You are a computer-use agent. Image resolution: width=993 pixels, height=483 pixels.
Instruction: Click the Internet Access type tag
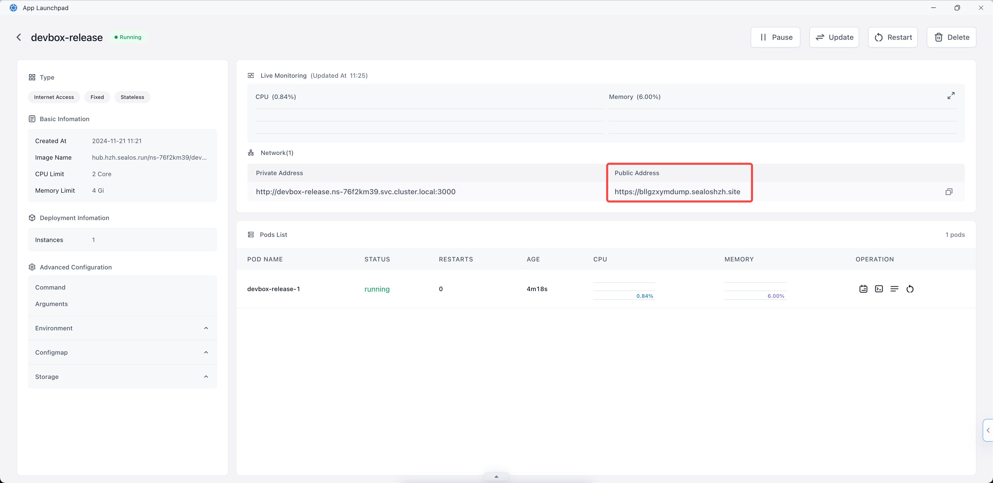pos(54,97)
